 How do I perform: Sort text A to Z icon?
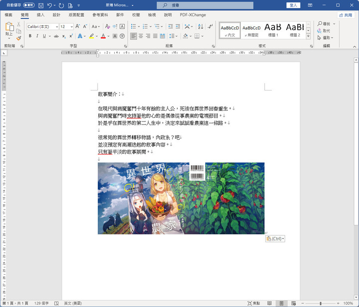(200, 26)
